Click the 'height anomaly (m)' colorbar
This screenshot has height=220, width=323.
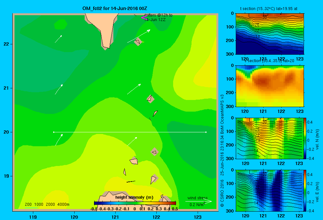(x=135, y=203)
